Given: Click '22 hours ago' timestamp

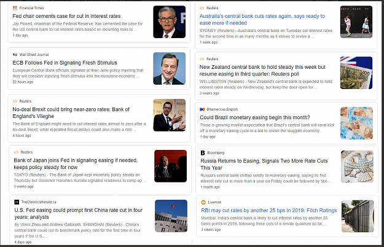Looking at the screenshot, I should (x=23, y=82).
